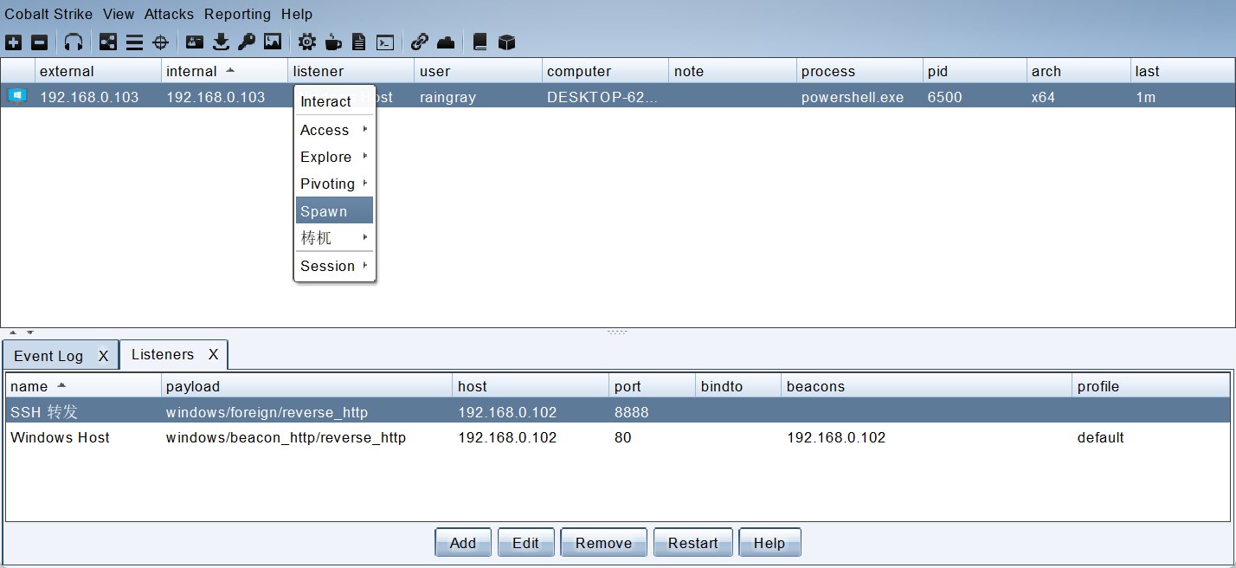This screenshot has height=568, width=1236.
Task: Expand the Session submenu
Action: coord(335,266)
